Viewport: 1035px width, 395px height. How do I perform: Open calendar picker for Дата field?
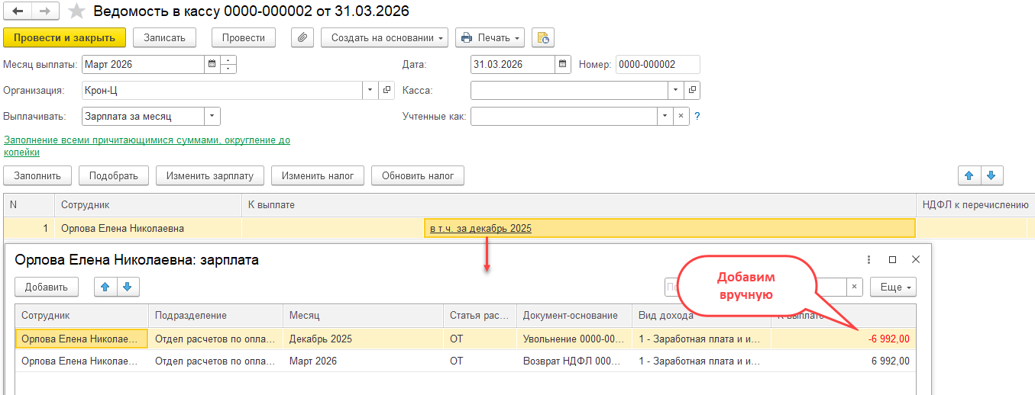point(562,65)
